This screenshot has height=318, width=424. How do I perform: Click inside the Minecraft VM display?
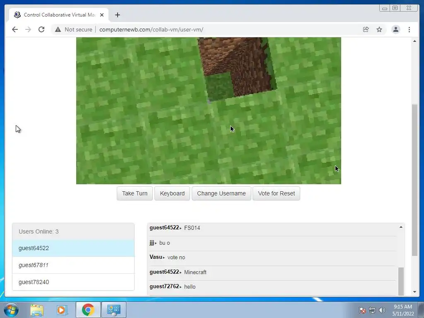[209, 111]
